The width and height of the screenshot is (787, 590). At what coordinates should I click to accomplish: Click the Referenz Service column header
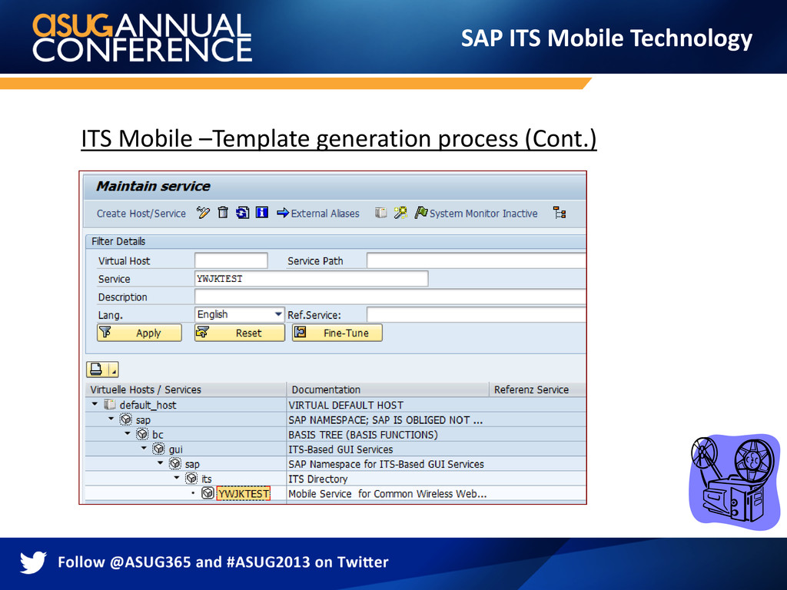(x=537, y=389)
